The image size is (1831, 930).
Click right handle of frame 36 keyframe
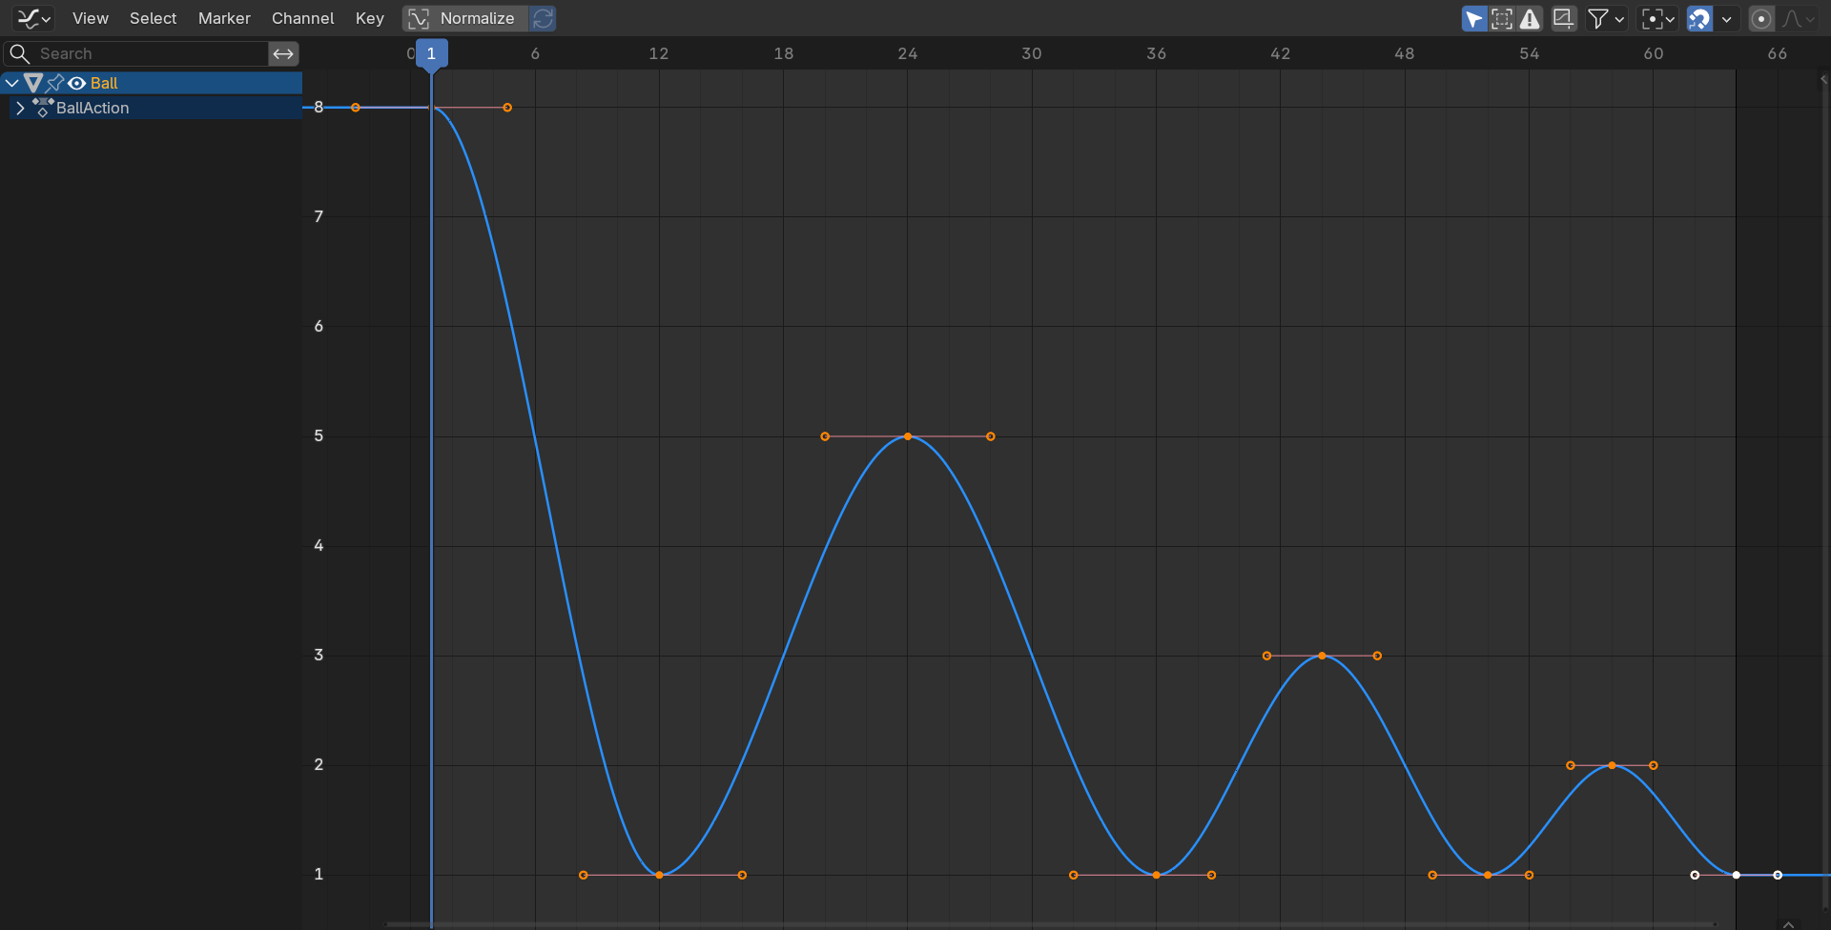(1211, 875)
